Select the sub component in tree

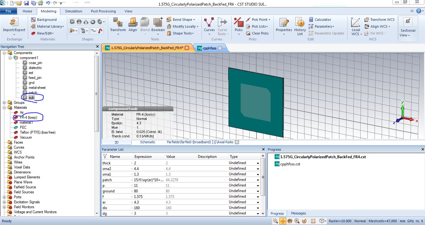31,98
